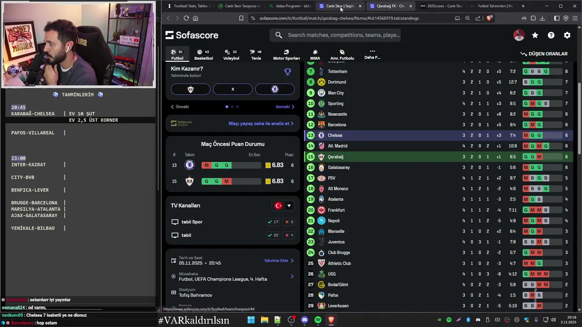Viewport: 582px width, 327px height.
Task: Select highlighted Chelsea row in standings table
Action: tap(438, 135)
